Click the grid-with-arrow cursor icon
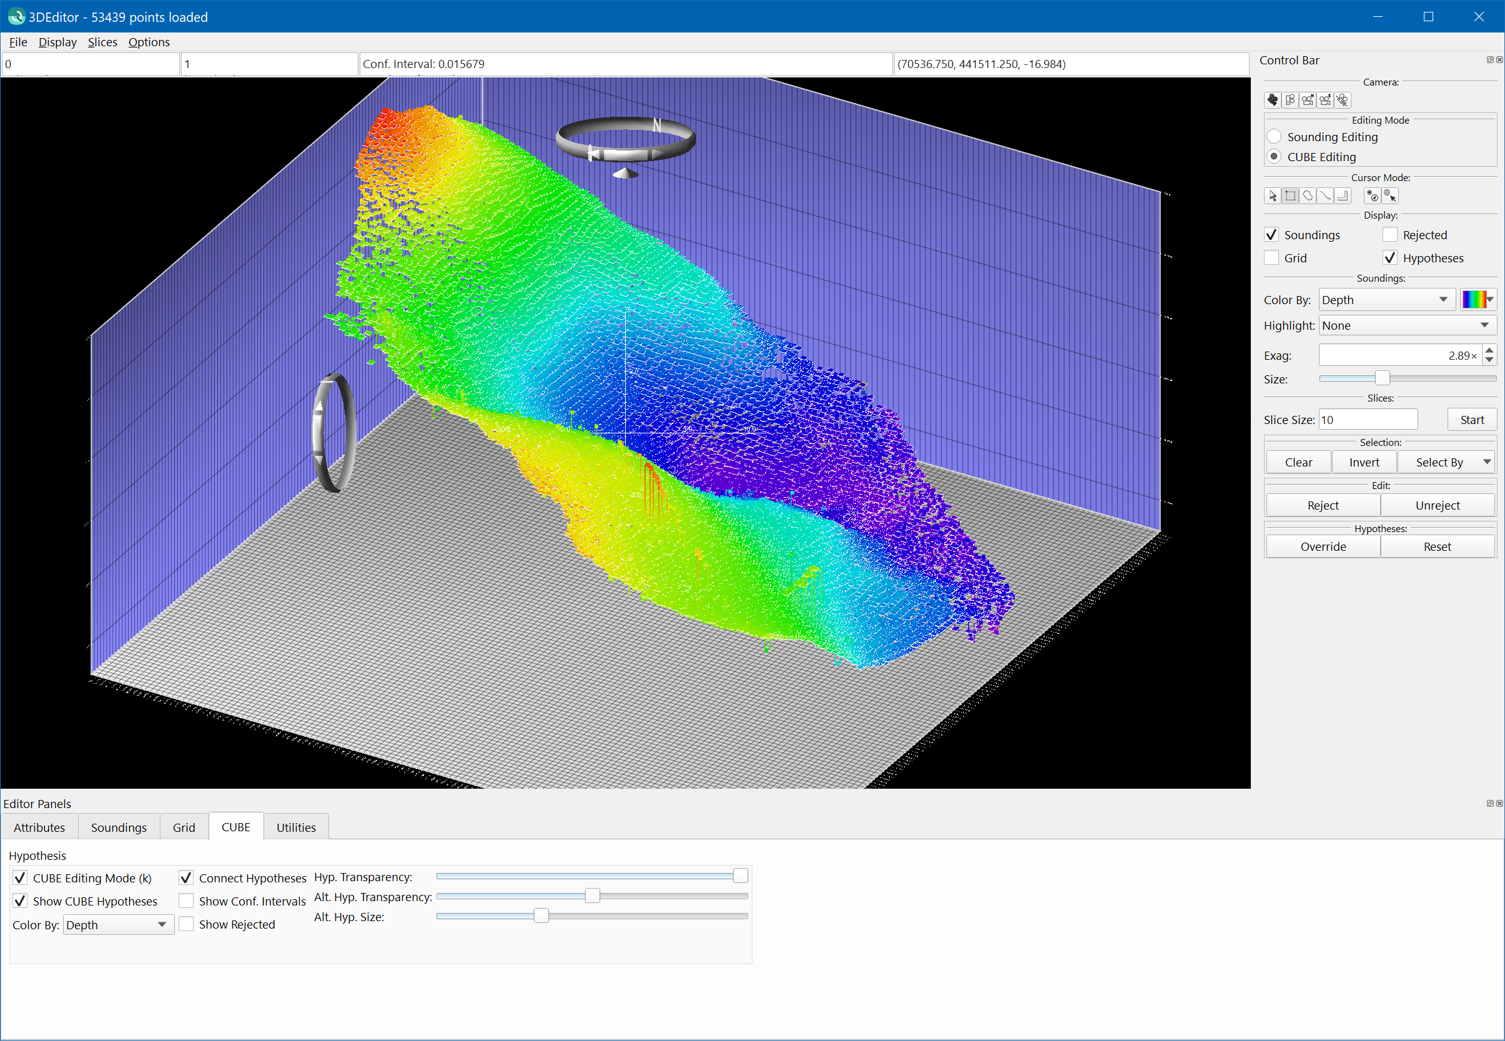 pos(1389,195)
